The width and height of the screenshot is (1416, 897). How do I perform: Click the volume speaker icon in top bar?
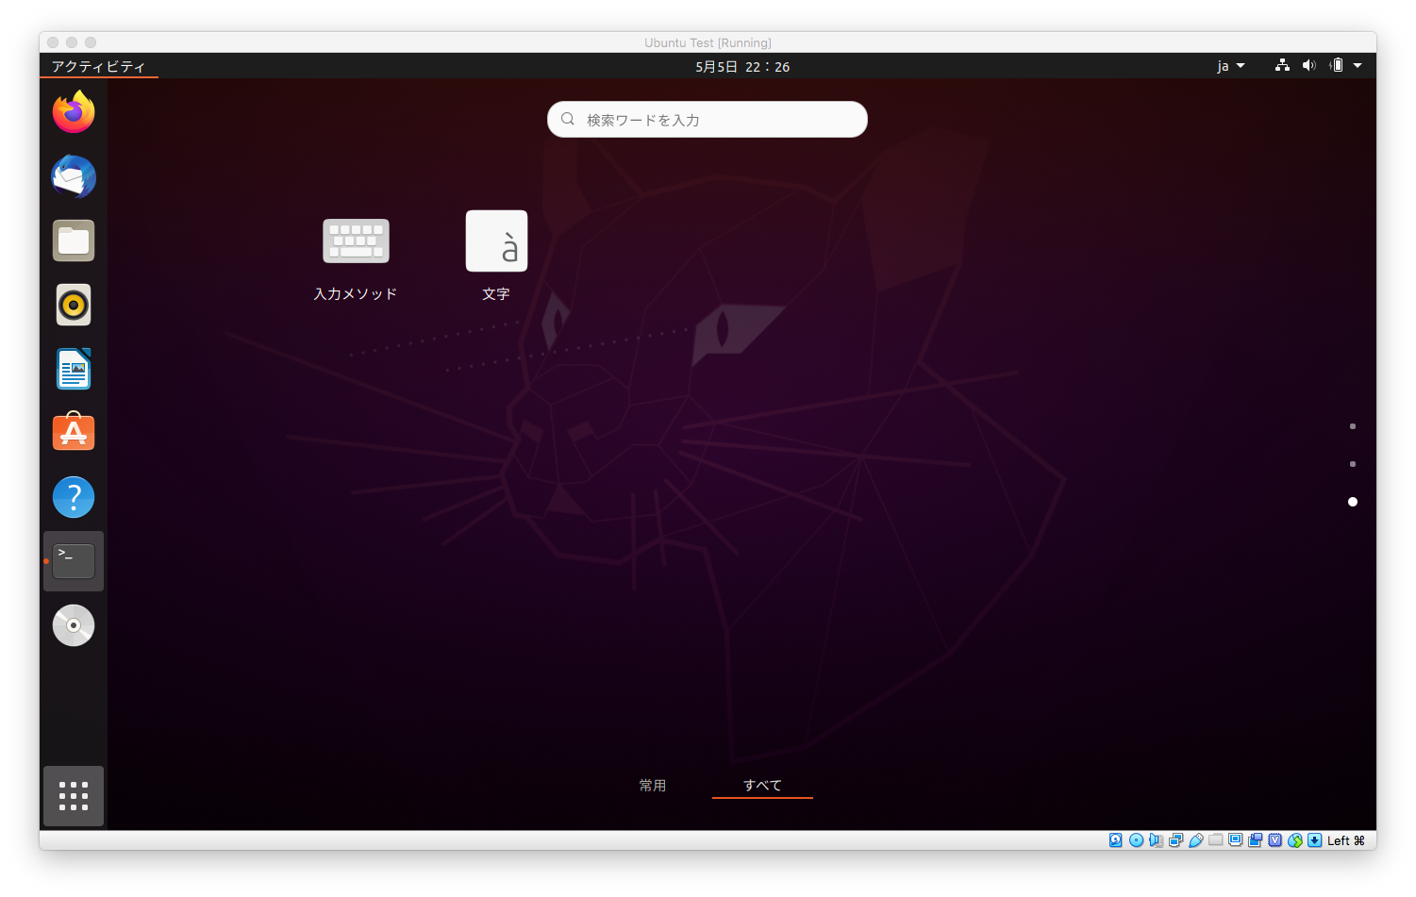[x=1308, y=66]
